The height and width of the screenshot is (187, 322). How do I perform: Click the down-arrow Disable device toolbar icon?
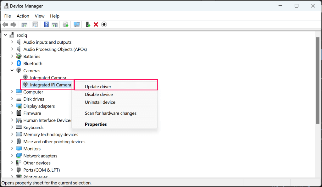pyautogui.click(x=104, y=25)
